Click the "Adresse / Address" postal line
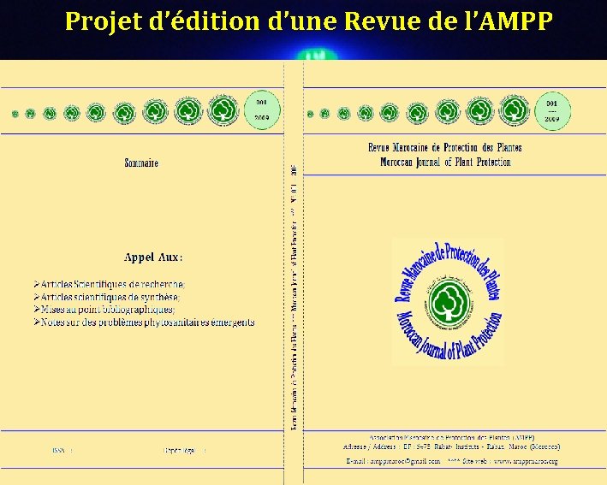Image resolution: width=607 pixels, height=485 pixels. 451,447
